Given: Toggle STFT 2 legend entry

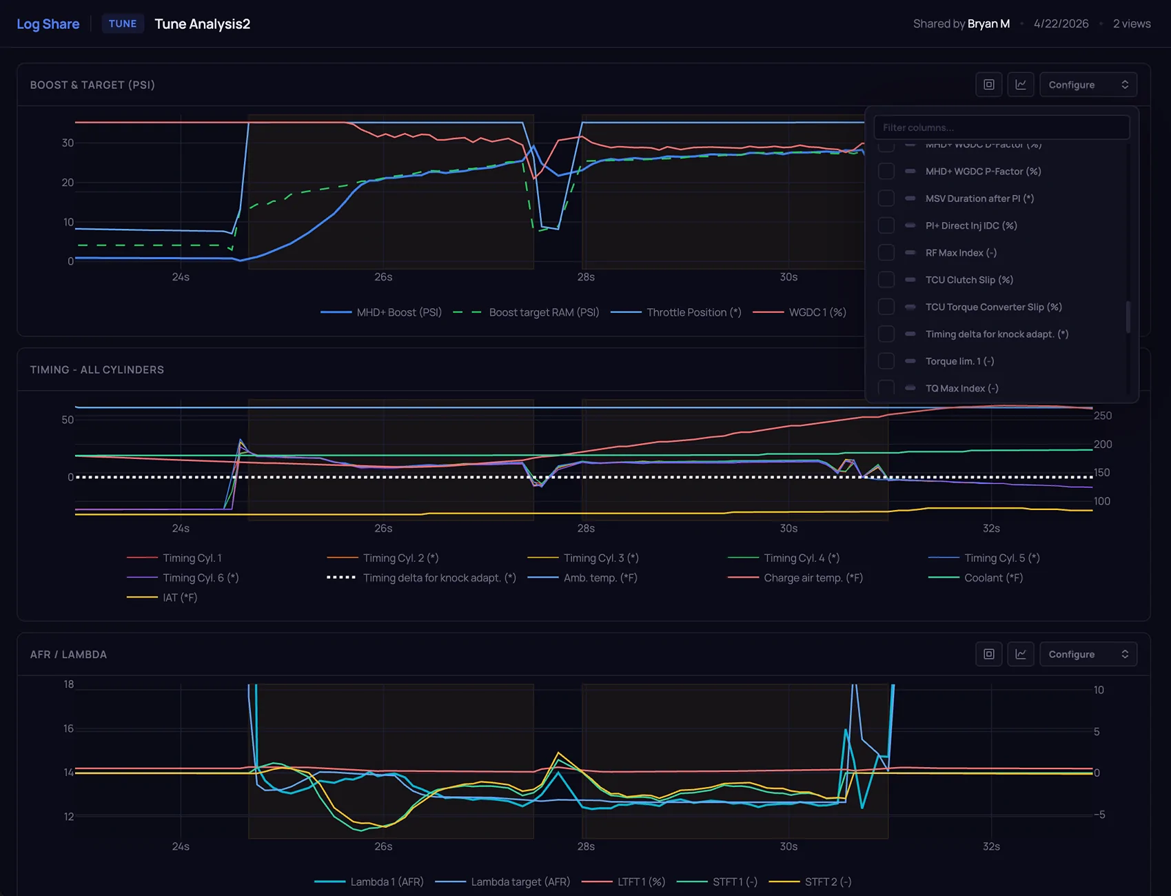Looking at the screenshot, I should 811,882.
